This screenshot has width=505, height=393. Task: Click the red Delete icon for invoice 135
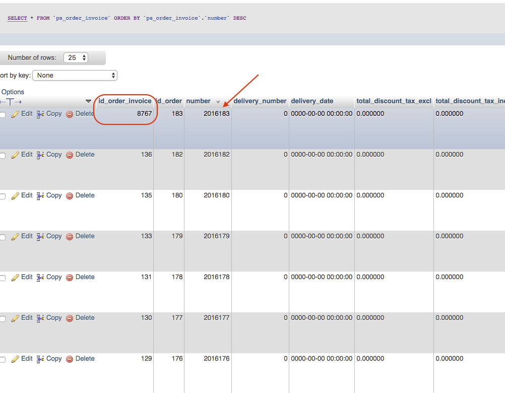click(70, 196)
